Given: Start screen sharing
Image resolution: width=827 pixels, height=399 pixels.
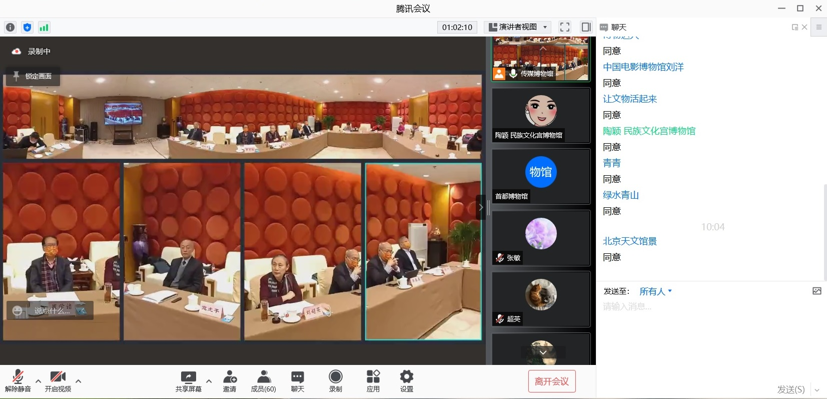Looking at the screenshot, I should [188, 381].
